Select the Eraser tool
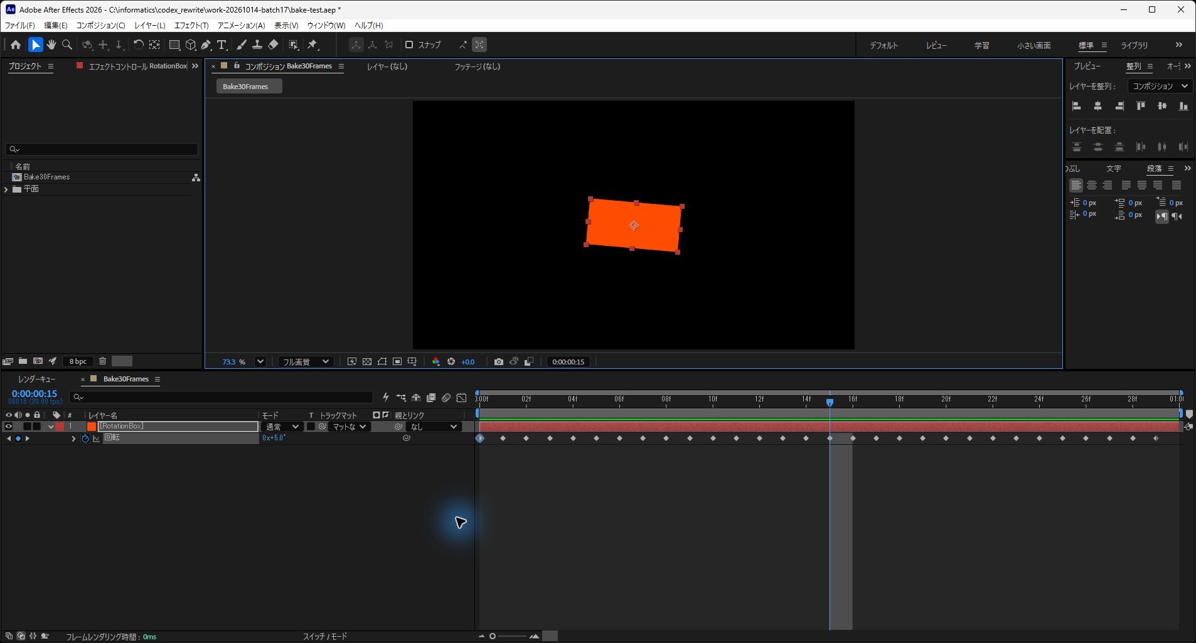 click(273, 45)
